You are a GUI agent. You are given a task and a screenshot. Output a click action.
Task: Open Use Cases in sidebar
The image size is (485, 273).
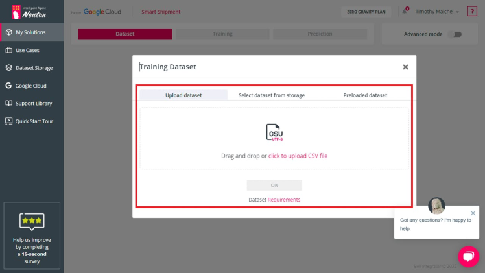[x=32, y=50]
